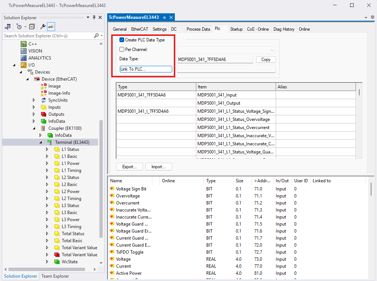Click the Properties wrench icon in Solution Explorer

click(43, 27)
